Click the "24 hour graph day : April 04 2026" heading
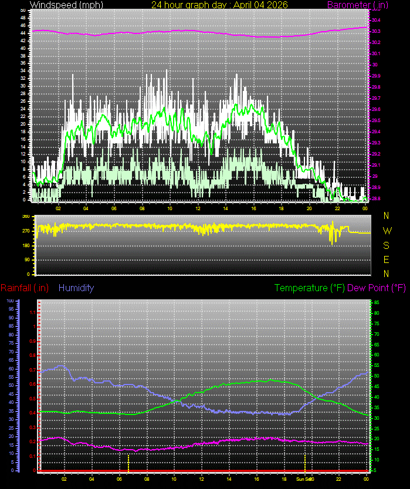 click(x=219, y=5)
